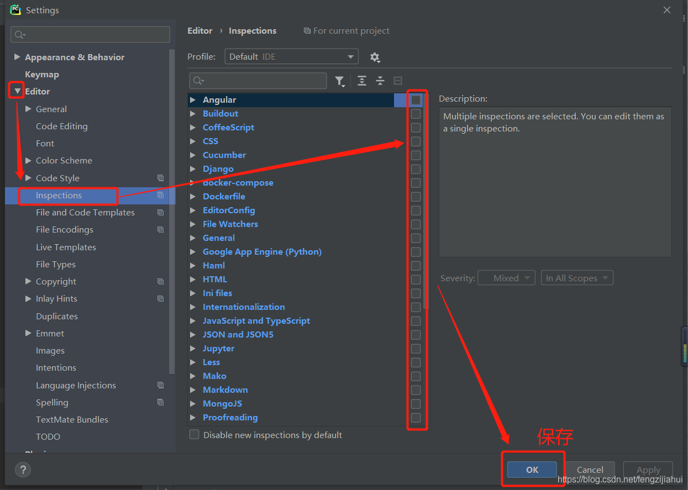Click the search magnifier in settings search box
Image resolution: width=688 pixels, height=490 pixels.
[x=20, y=35]
